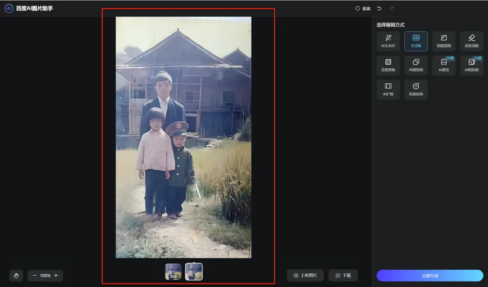The image size is (488, 287).
Task: Select the AI扩图 image expand tool
Action: pos(388,89)
